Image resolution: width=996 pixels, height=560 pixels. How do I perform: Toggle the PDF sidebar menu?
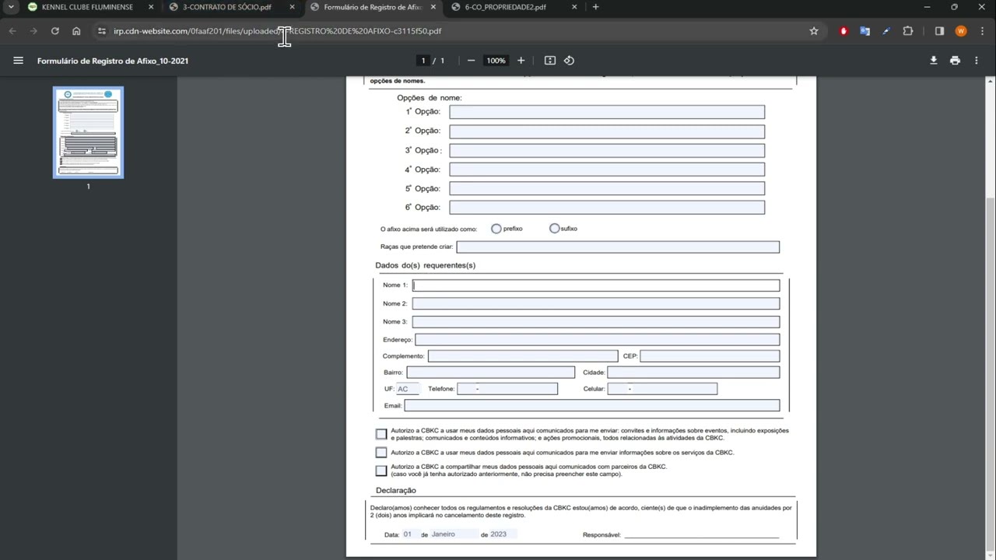pos(19,61)
